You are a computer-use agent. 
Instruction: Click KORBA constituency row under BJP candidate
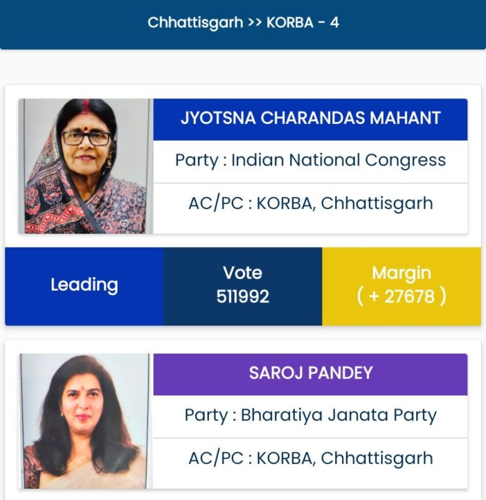pos(310,458)
